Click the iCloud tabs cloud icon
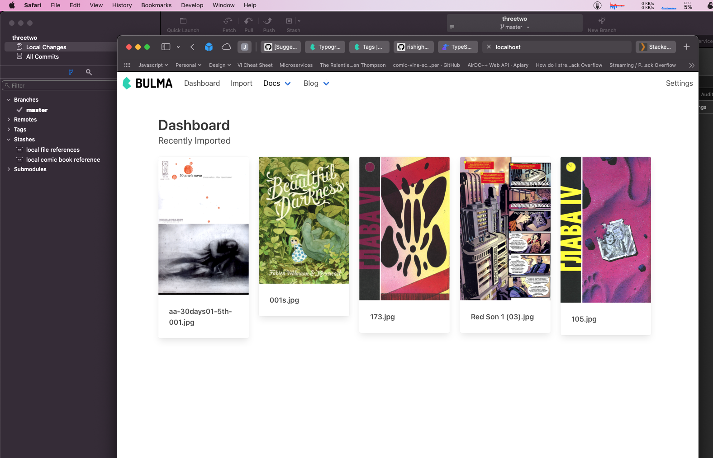The height and width of the screenshot is (458, 713). 226,47
